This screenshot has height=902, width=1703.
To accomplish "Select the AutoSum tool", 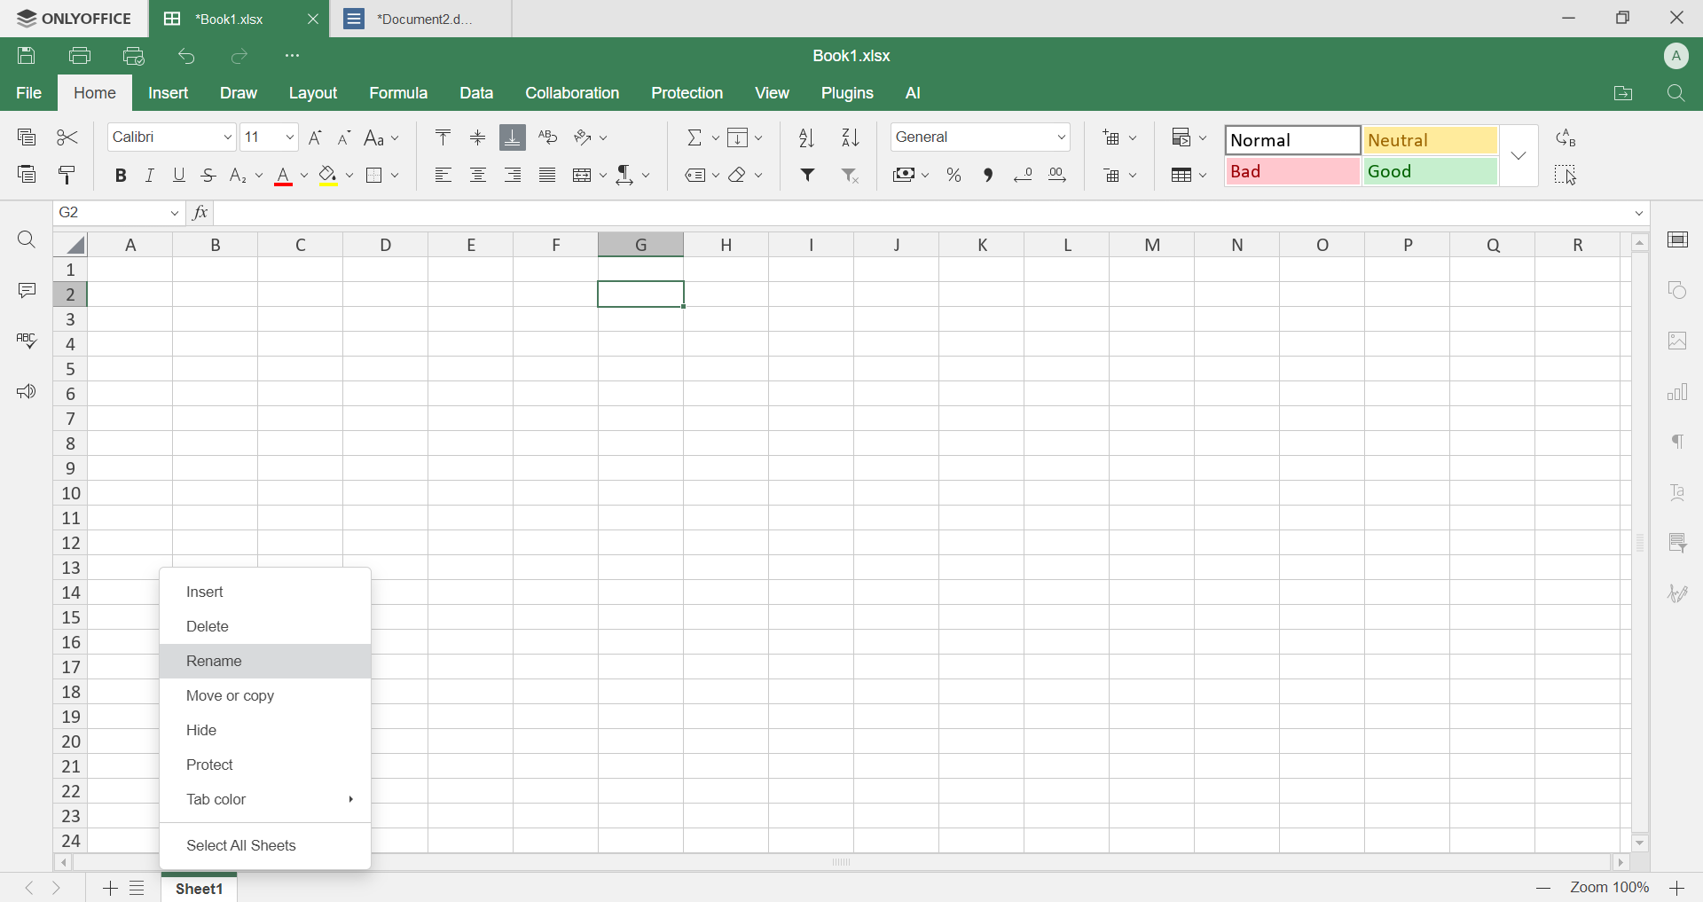I will click(695, 137).
